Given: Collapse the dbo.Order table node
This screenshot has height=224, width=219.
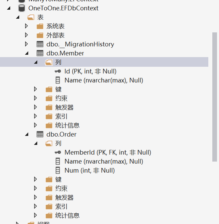Looking at the screenshot, I should coord(27,134).
